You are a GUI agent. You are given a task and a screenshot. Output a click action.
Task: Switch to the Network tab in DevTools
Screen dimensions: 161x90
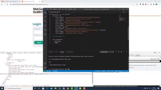click(x=26, y=53)
